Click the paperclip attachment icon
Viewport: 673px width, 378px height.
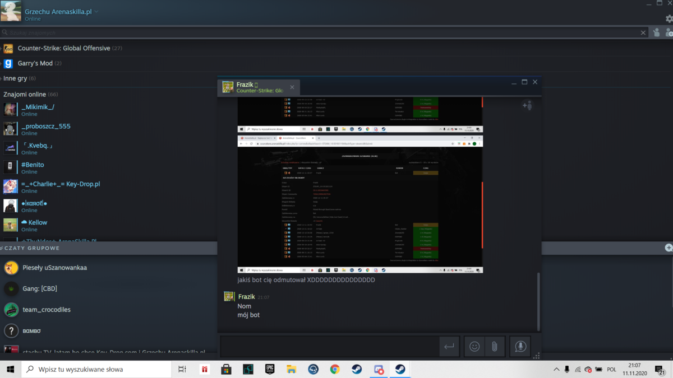pyautogui.click(x=495, y=347)
